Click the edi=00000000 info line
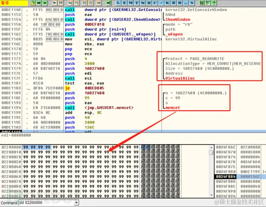The height and width of the screenshot is (207, 266). (16, 135)
